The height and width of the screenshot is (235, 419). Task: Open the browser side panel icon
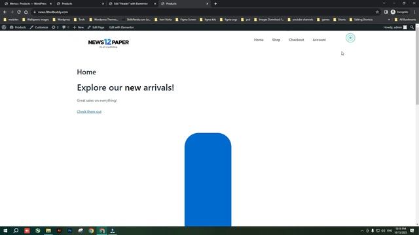click(386, 12)
